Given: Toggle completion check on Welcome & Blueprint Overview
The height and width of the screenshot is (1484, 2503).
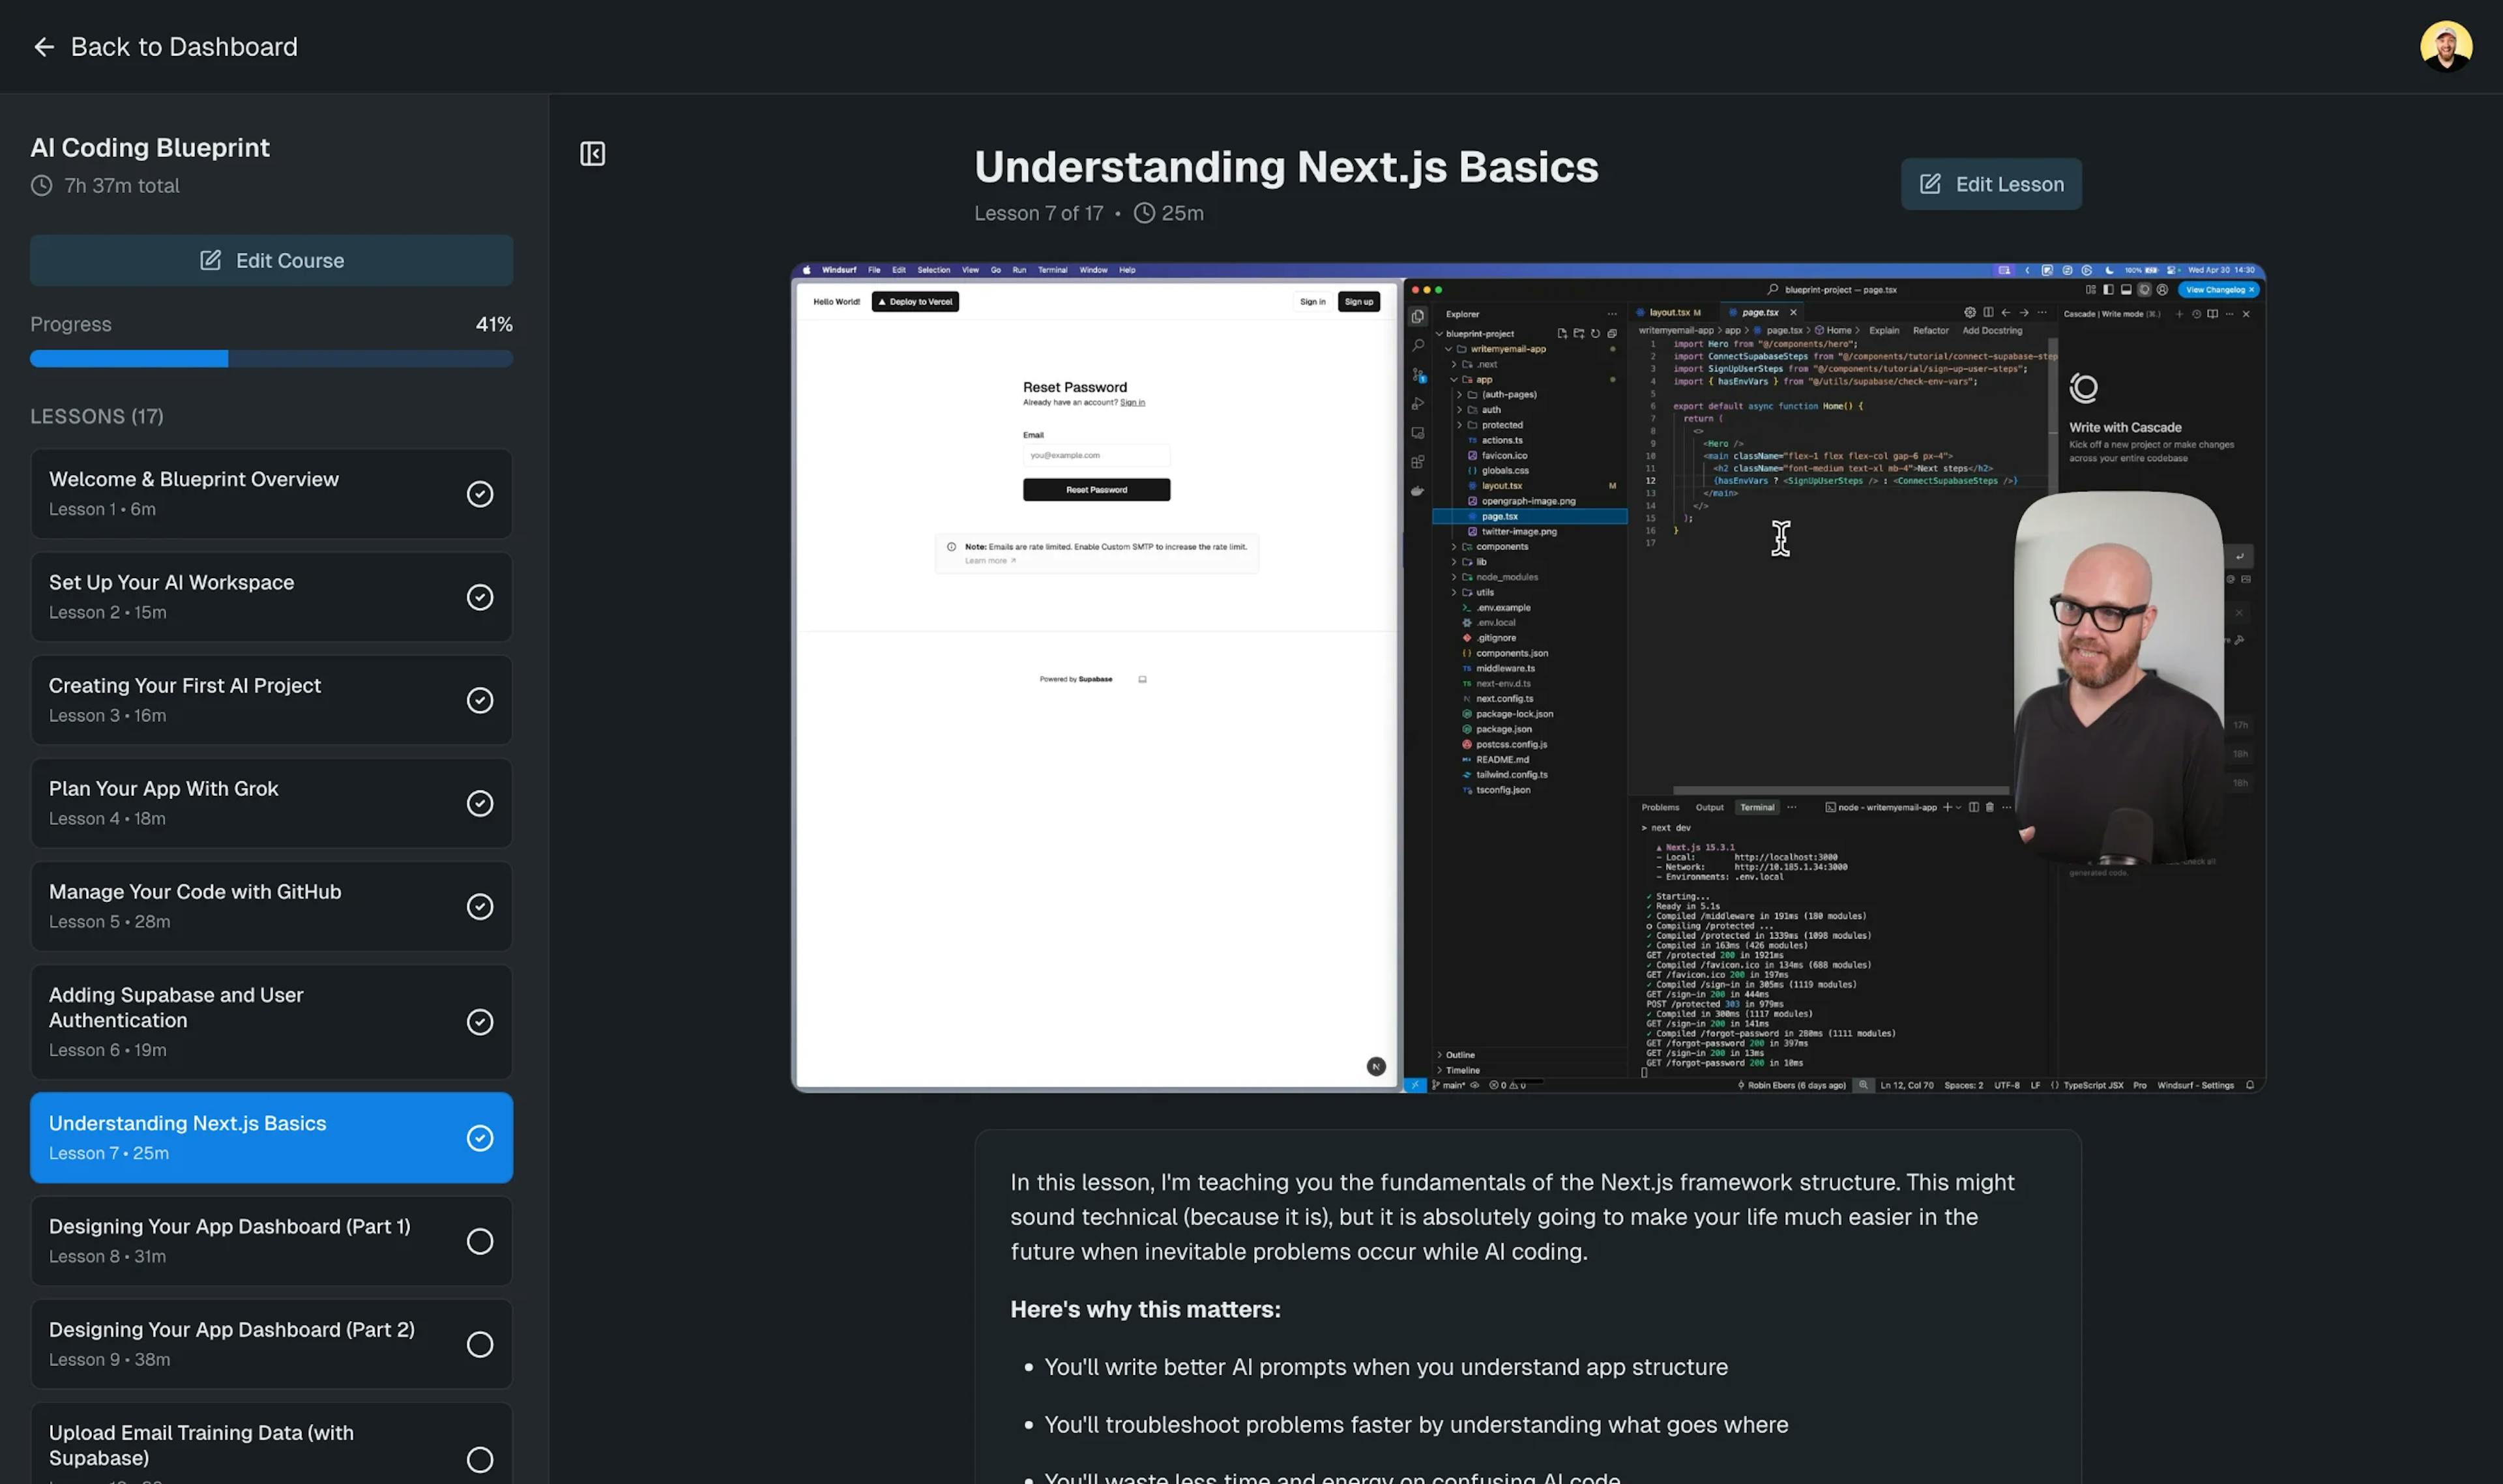Looking at the screenshot, I should pyautogui.click(x=480, y=494).
